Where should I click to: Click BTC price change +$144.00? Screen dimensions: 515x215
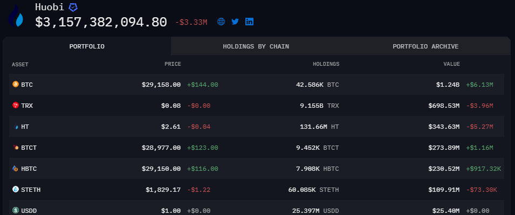point(203,85)
